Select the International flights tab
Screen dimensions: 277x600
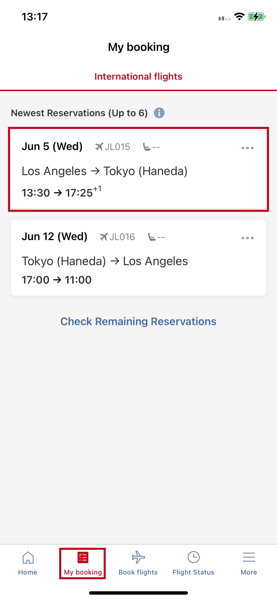[138, 77]
